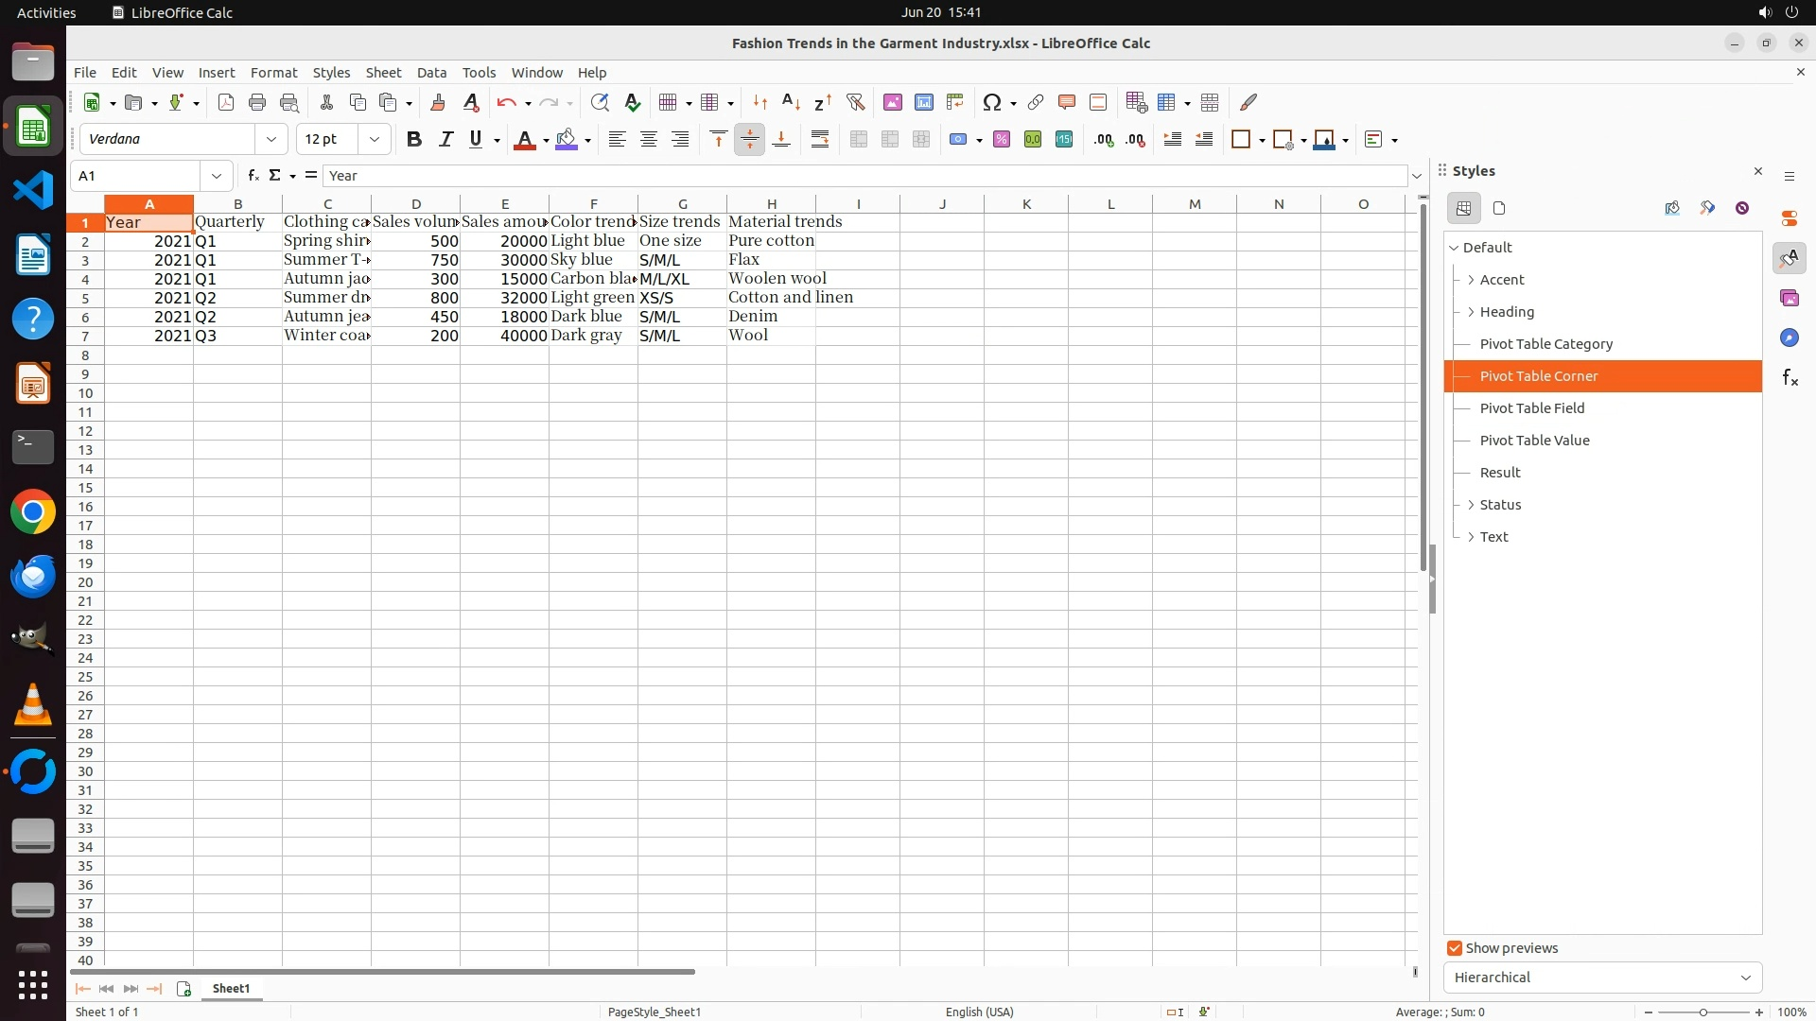The width and height of the screenshot is (1816, 1021).
Task: Click the background color swatch button
Action: [567, 140]
